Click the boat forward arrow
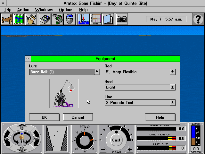 click(22, 127)
